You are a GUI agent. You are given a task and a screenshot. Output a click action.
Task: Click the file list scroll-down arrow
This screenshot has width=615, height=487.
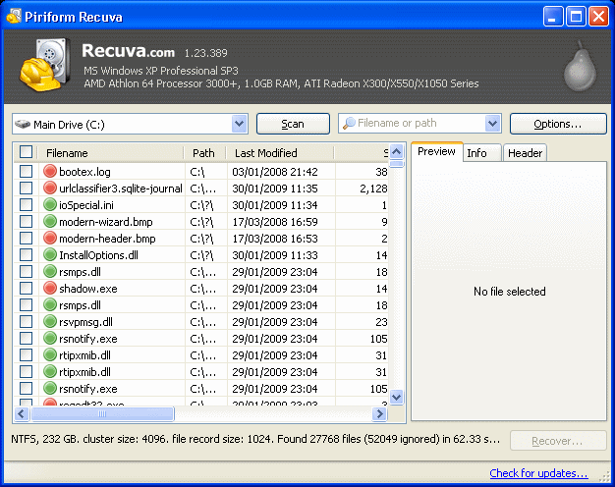pos(397,397)
